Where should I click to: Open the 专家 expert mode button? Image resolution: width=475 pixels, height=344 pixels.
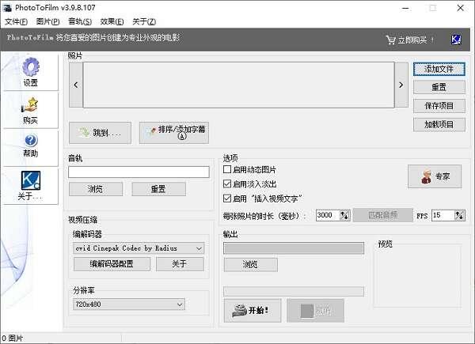pos(434,176)
